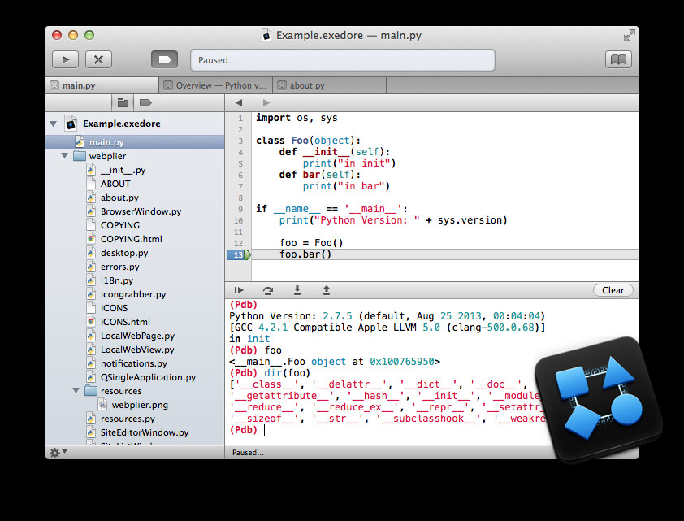Toggle the breakpoint debug button in toolbar
The image size is (684, 521).
click(164, 60)
